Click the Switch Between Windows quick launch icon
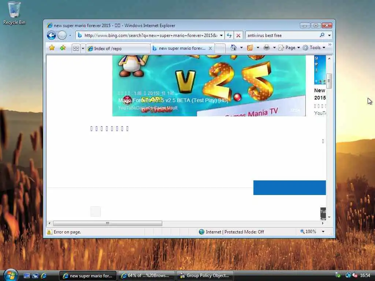 35,276
